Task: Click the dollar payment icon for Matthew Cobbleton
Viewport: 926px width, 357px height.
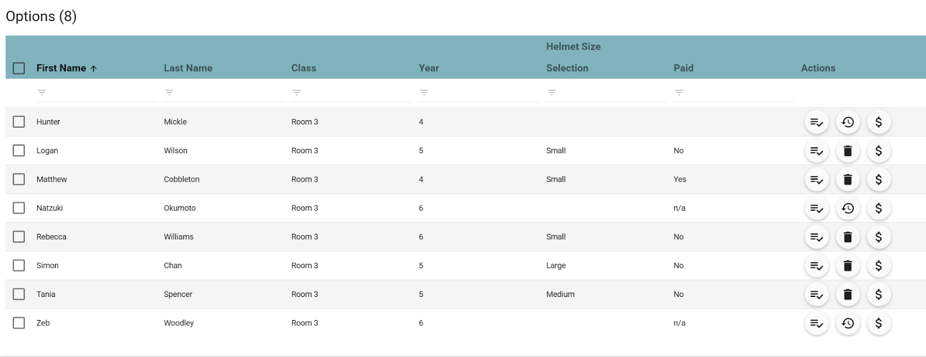Action: coord(879,180)
